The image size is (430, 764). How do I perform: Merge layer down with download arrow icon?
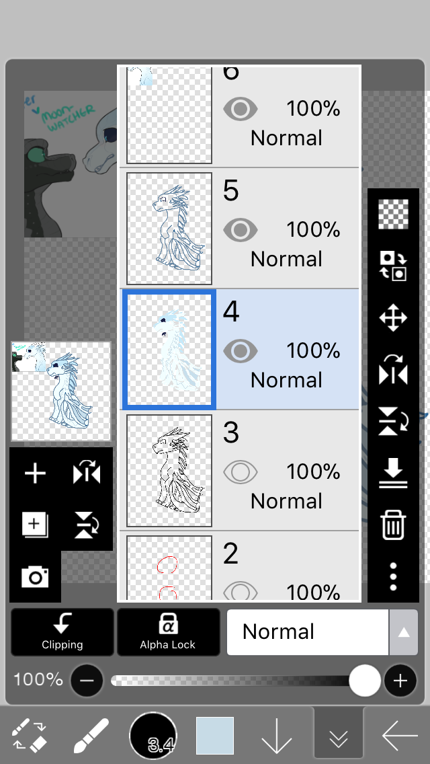(393, 474)
